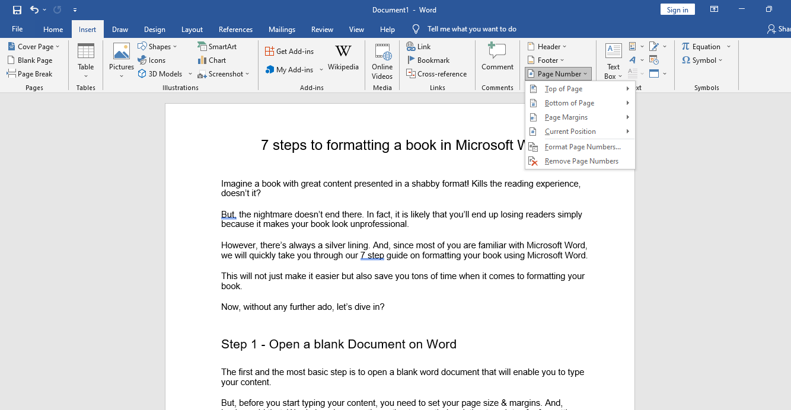Viewport: 791px width, 410px height.
Task: Expand the Equation dropdown arrow
Action: tap(729, 47)
